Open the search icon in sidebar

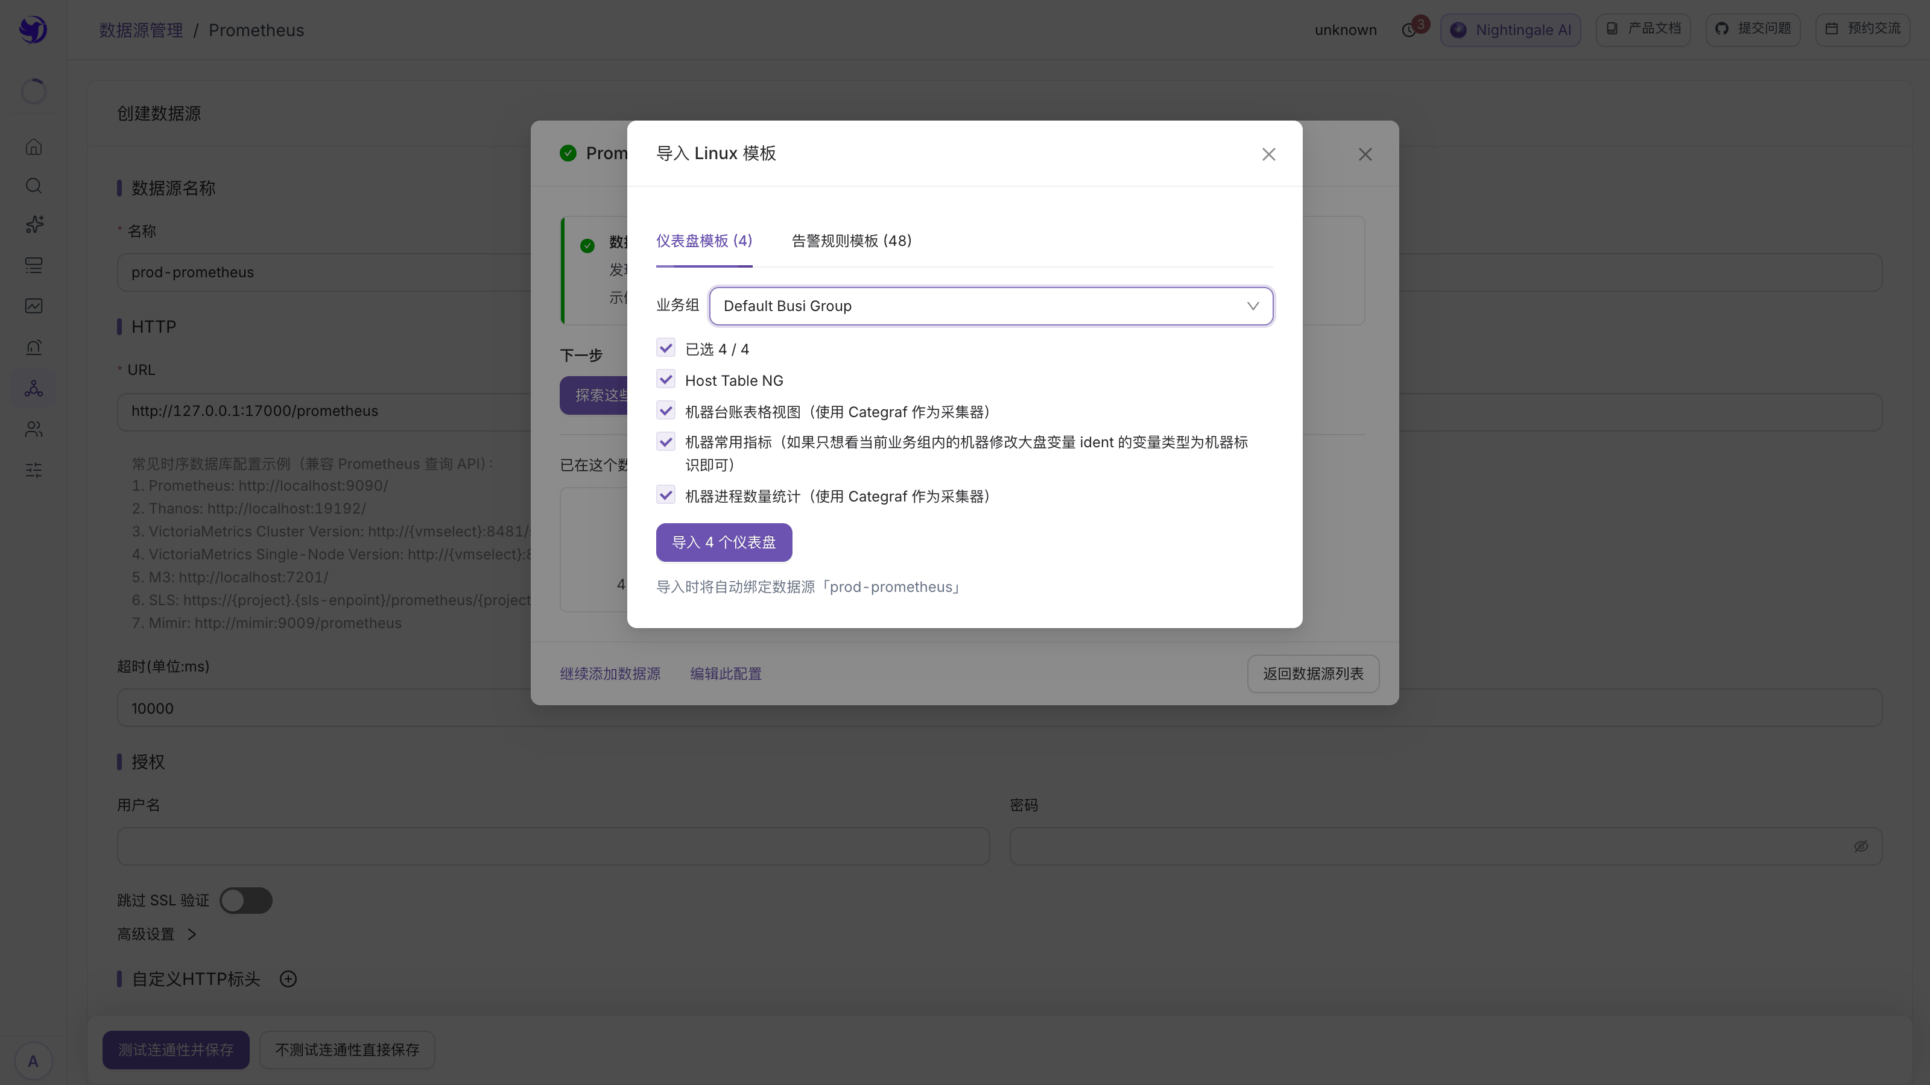(34, 186)
